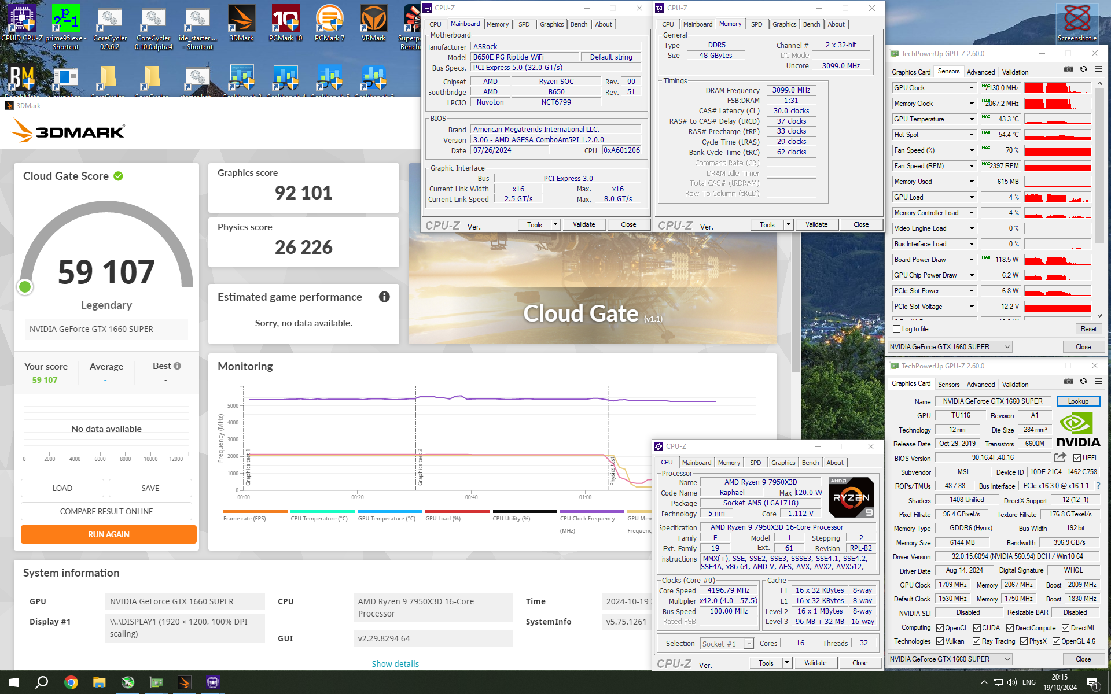Click the volume icon in system tray
The width and height of the screenshot is (1111, 694).
click(1011, 682)
